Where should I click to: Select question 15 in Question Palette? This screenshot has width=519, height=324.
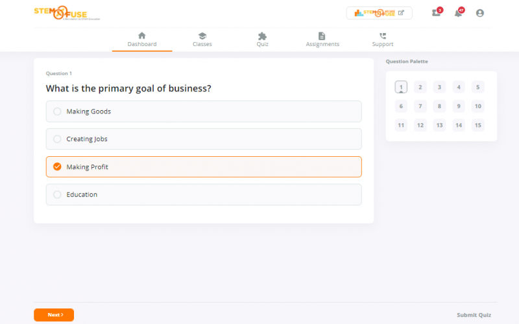pyautogui.click(x=477, y=126)
